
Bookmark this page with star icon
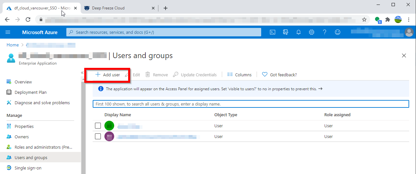coord(364,19)
